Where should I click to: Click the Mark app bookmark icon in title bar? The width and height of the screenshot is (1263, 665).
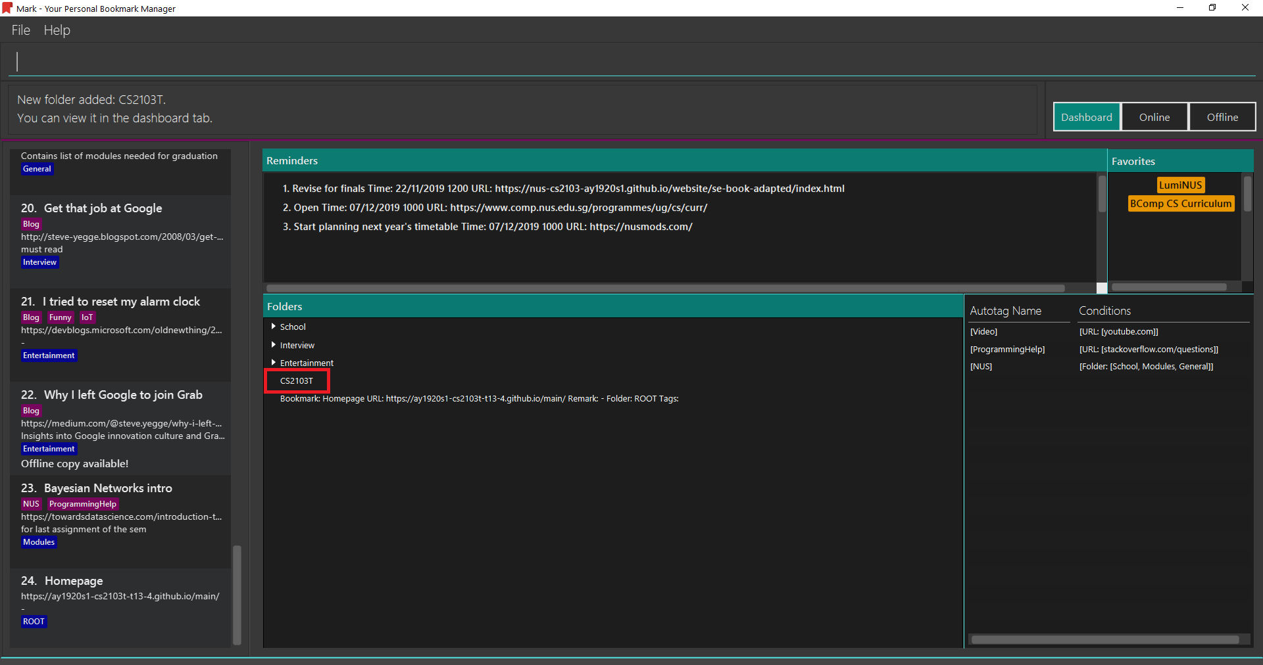(7, 8)
